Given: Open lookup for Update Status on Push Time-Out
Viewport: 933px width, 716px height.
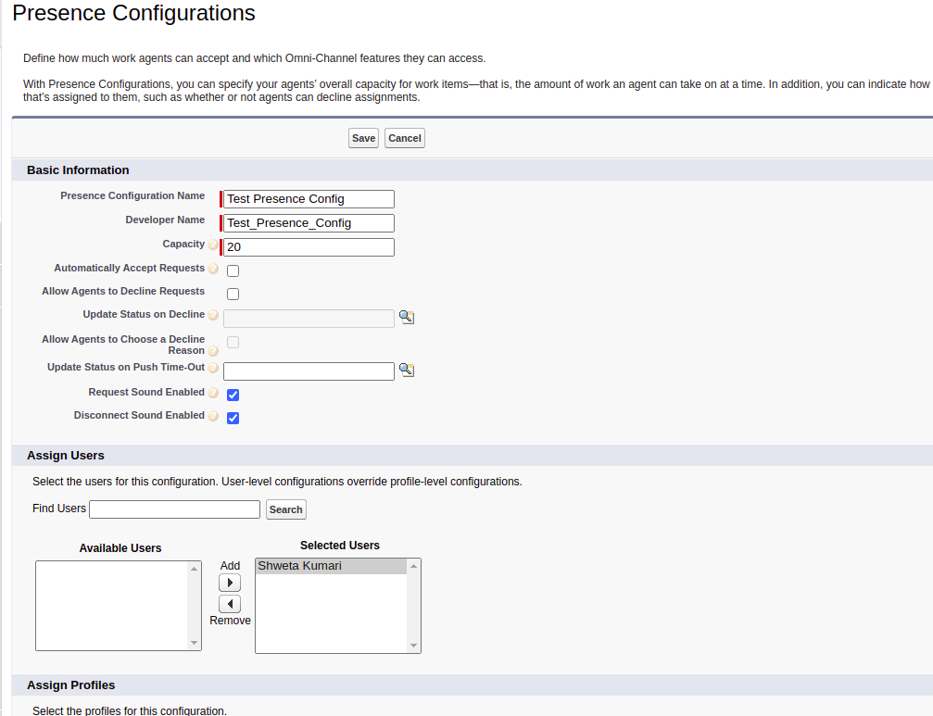Looking at the screenshot, I should pos(406,370).
